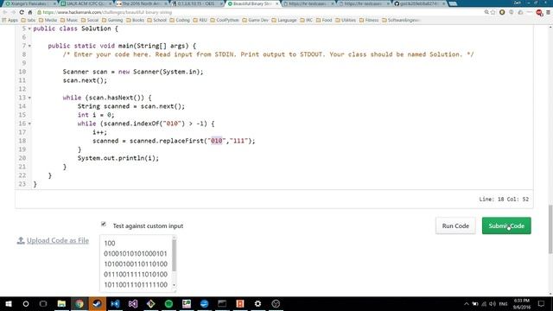553x311 pixels.
Task: Open the Gaming bookmarks folder
Action: click(112, 20)
